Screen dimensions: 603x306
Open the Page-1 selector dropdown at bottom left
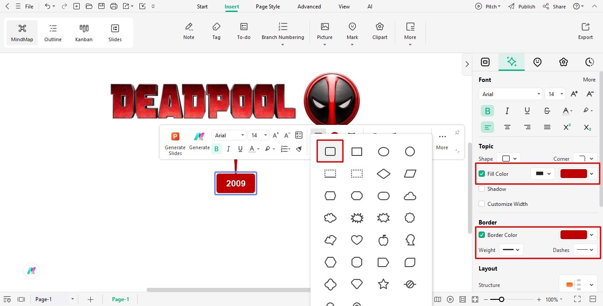54,299
